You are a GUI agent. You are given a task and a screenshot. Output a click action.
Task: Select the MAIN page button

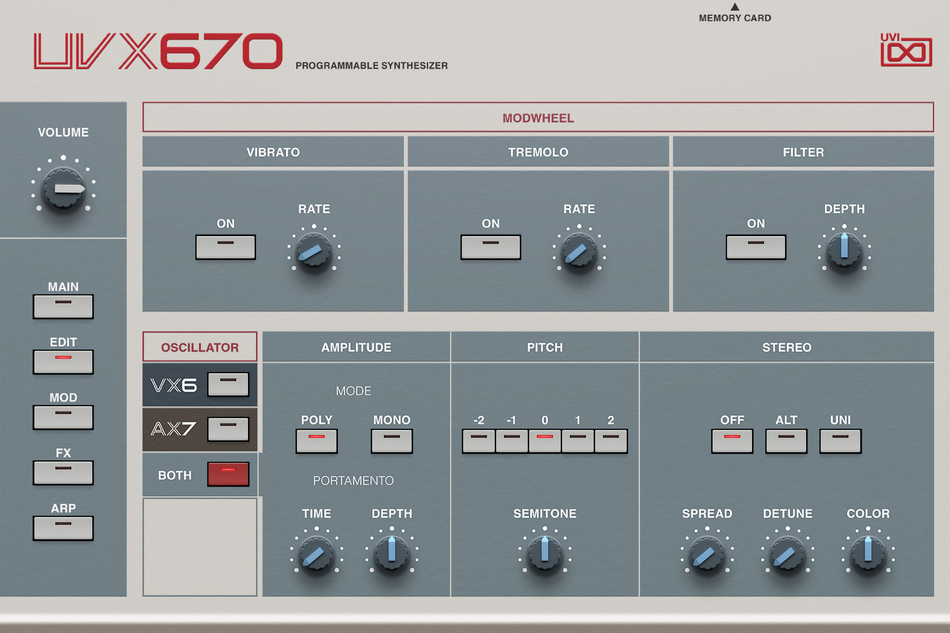(63, 307)
